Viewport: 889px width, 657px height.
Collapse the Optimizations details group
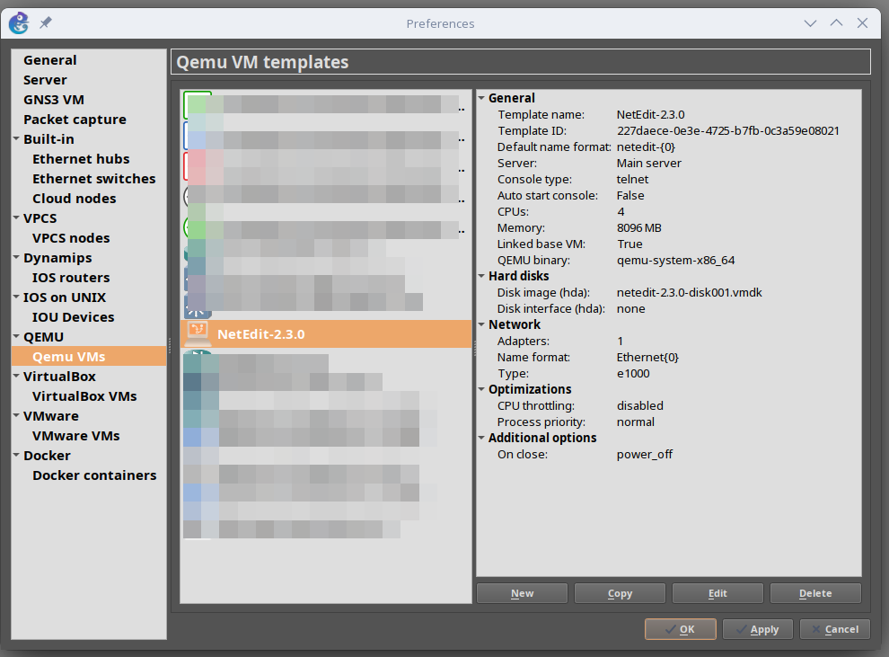click(x=481, y=389)
